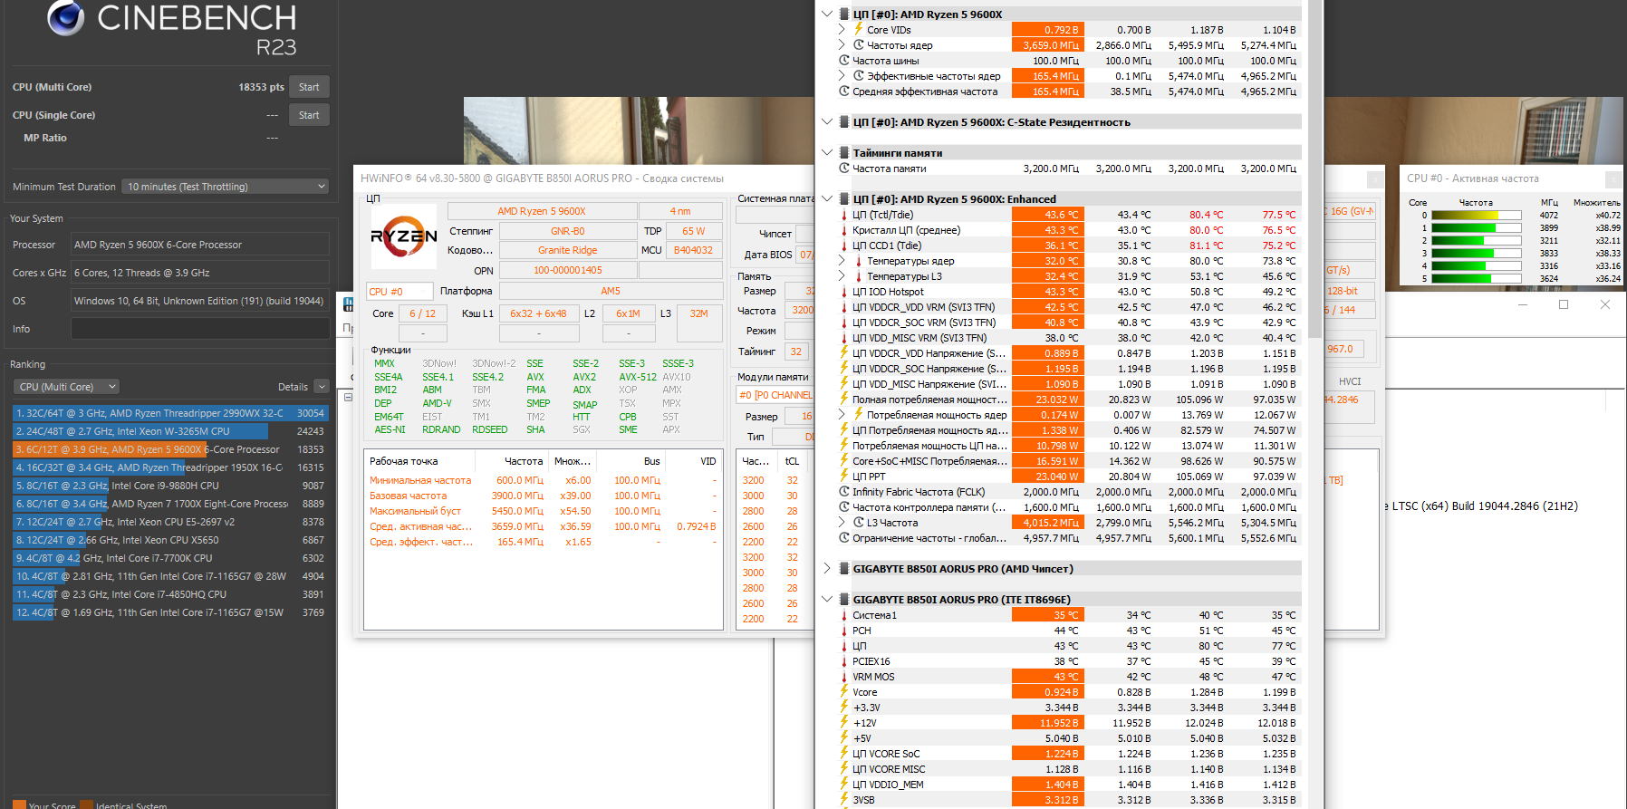Click the Максимальный буст row in operating points table
The image size is (1627, 809).
tap(543, 511)
